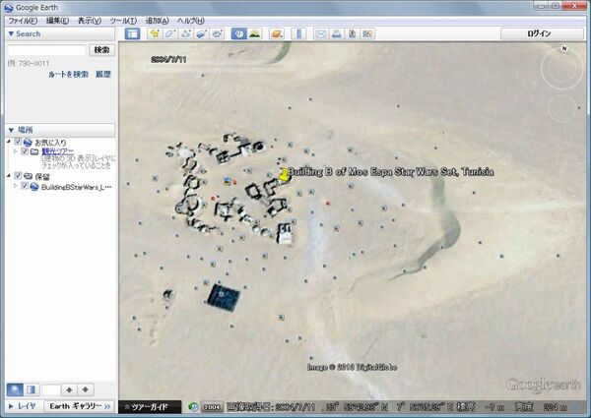Open the 追加(A) menu

click(x=157, y=21)
